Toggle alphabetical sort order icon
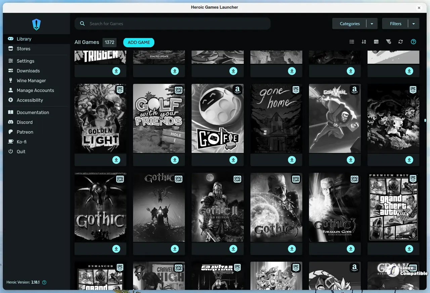This screenshot has height=293, width=430. pos(364,42)
